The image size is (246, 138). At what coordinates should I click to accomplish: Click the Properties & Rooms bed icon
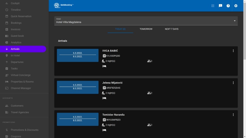7,82
